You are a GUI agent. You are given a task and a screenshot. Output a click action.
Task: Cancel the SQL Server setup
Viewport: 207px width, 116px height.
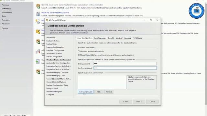point(152,101)
